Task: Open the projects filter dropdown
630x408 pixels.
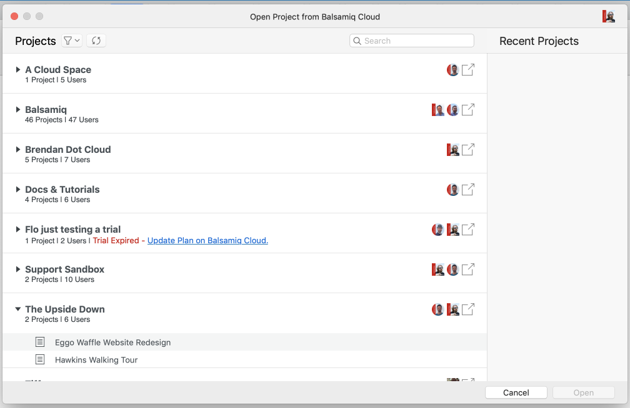Action: pos(71,41)
